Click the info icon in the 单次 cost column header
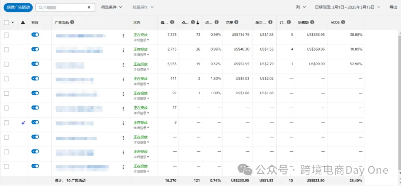This screenshot has width=401, height=186. click(270, 22)
